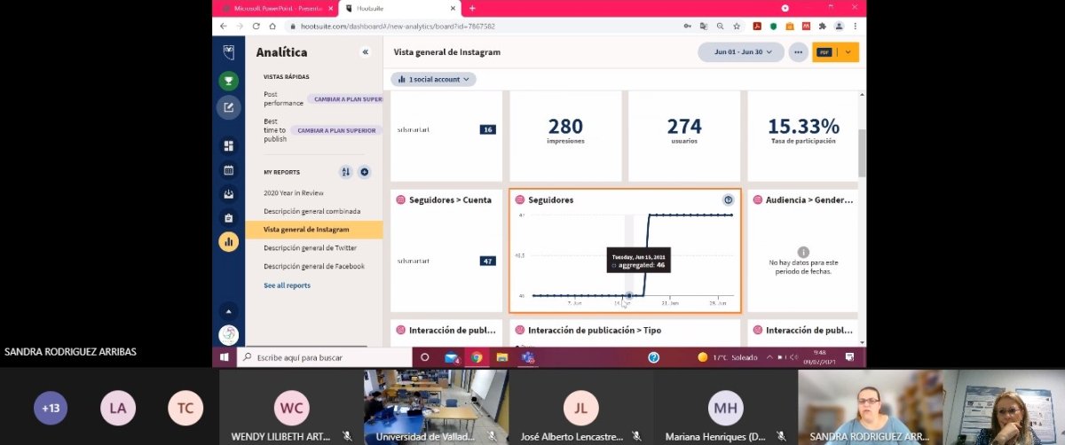
Task: Click info icon in Audiencia no-data card
Action: [x=803, y=252]
